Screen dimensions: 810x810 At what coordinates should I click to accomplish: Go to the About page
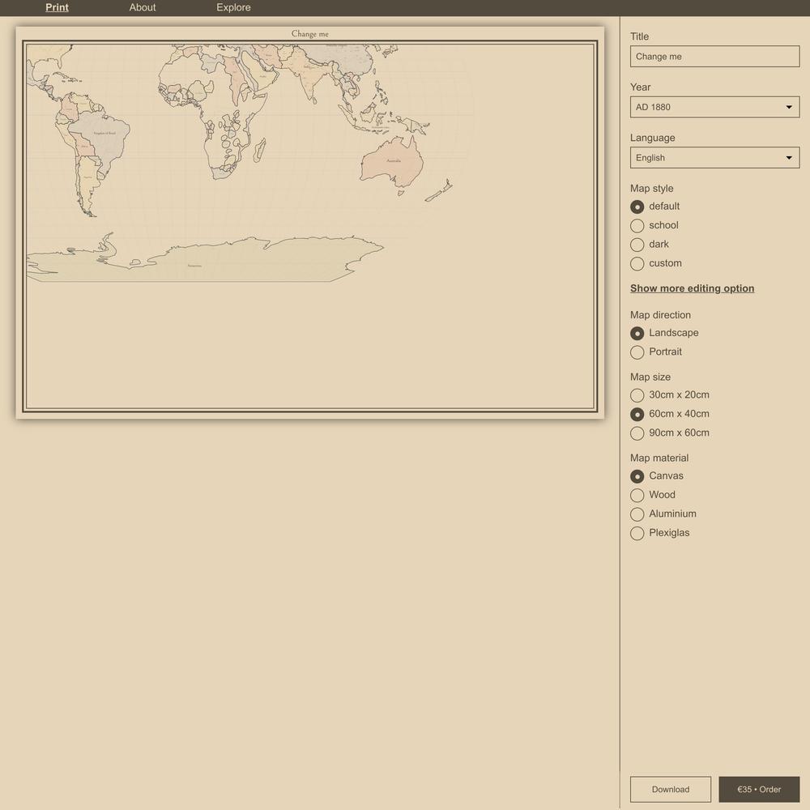click(142, 7)
